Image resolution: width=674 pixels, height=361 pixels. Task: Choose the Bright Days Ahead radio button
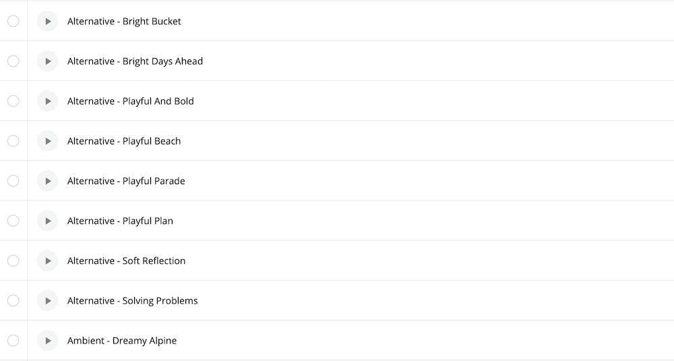13,61
